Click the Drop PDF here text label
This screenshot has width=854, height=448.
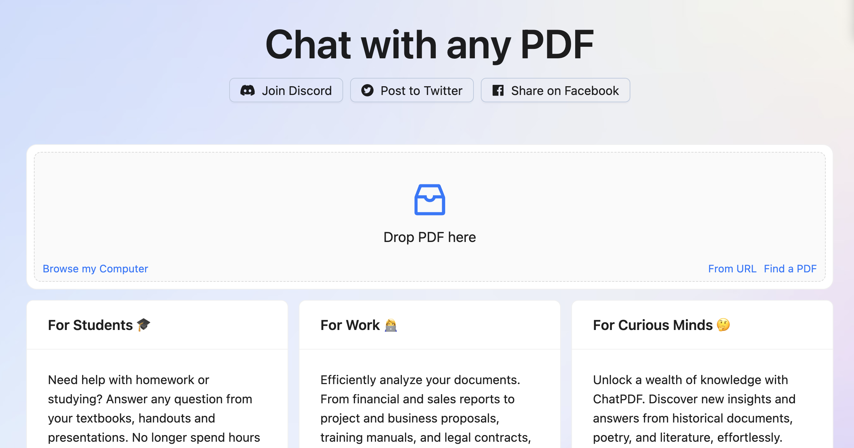pos(429,237)
